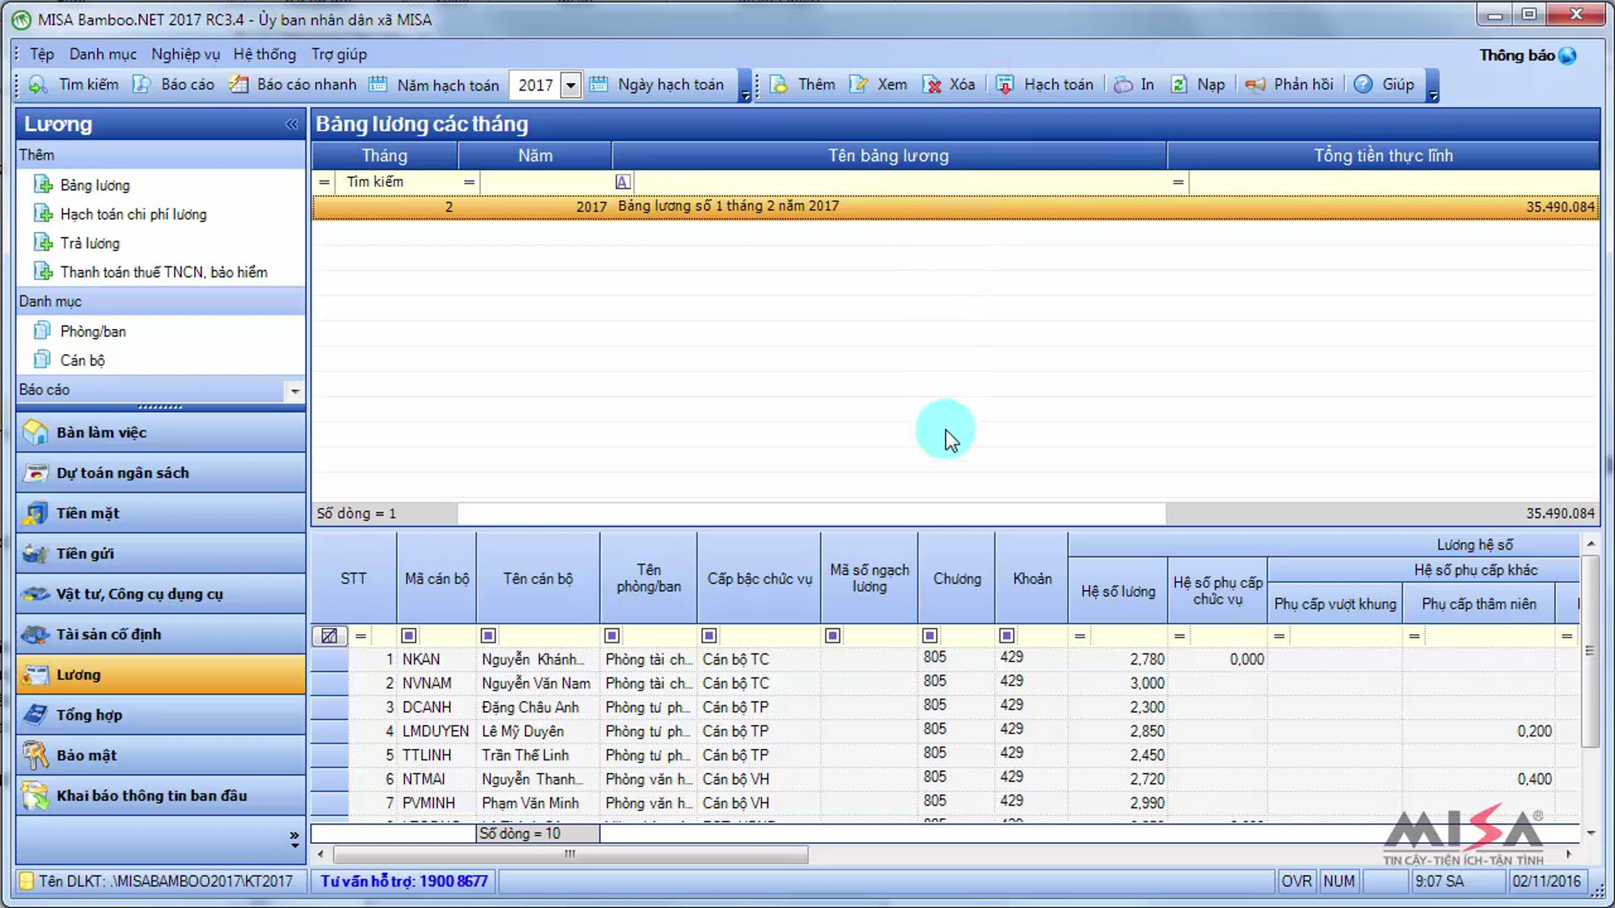Click the clear-filter button in detail grid
Image resolution: width=1615 pixels, height=908 pixels.
(330, 636)
